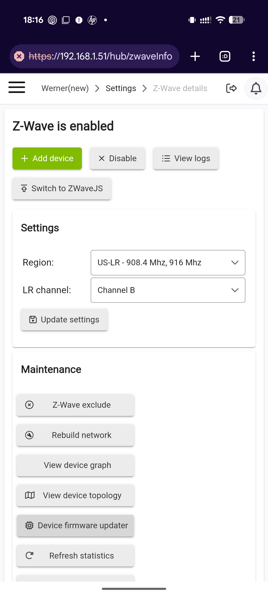Click the Add device button
The height and width of the screenshot is (596, 268).
coord(47,158)
